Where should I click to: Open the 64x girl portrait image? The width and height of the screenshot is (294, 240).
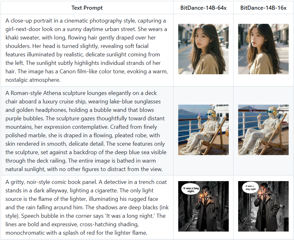coord(203,49)
